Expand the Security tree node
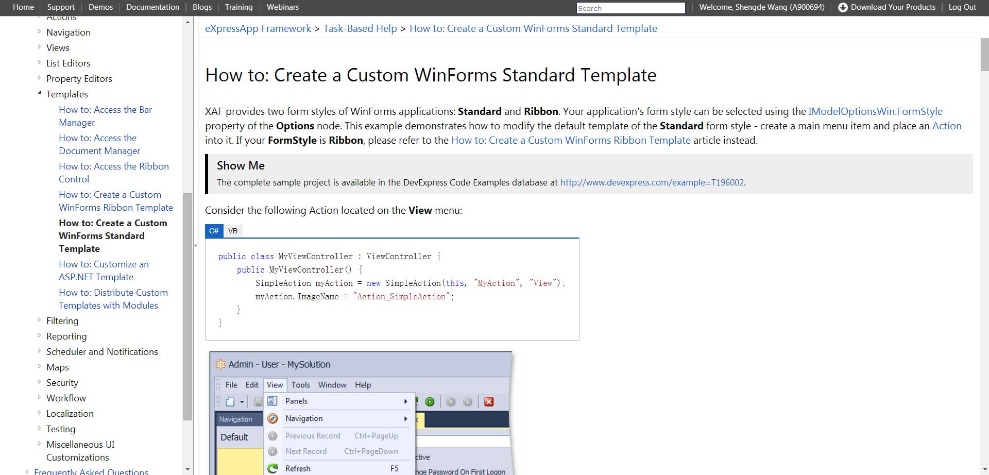Screen dimensions: 989x475 (x=40, y=382)
